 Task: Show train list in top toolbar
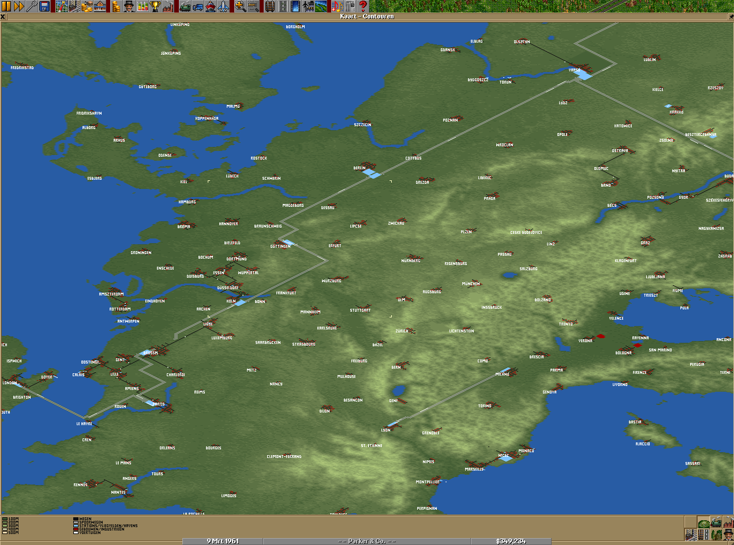point(185,7)
